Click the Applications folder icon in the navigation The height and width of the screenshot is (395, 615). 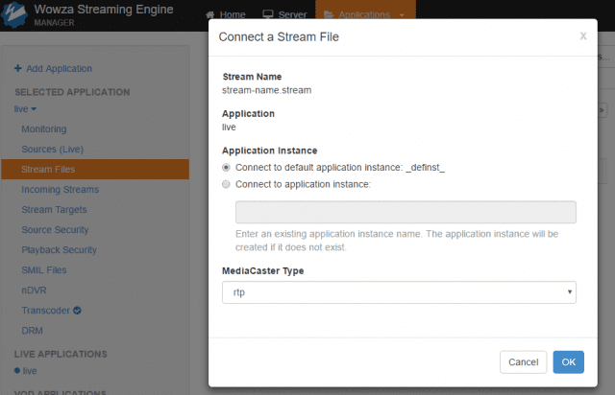[329, 14]
